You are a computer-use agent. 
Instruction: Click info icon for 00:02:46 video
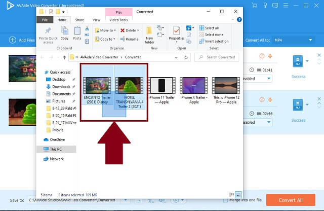(262, 100)
